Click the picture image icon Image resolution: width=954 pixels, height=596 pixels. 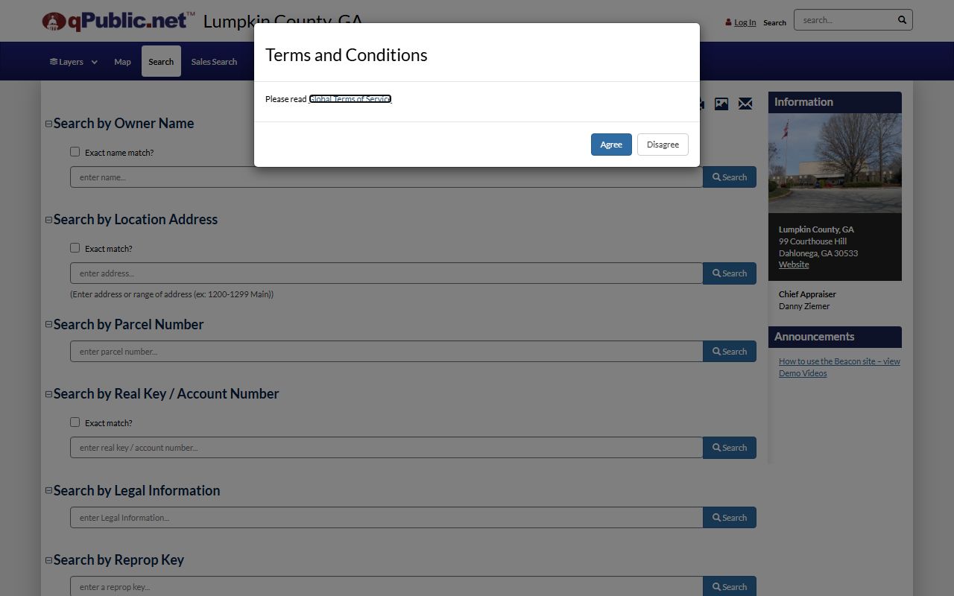(721, 104)
